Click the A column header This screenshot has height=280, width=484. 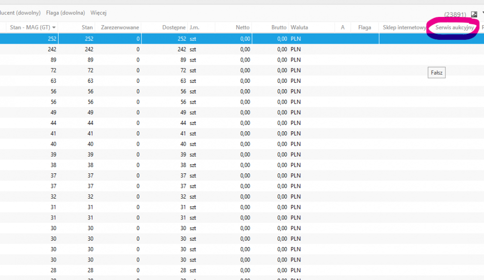point(343,28)
